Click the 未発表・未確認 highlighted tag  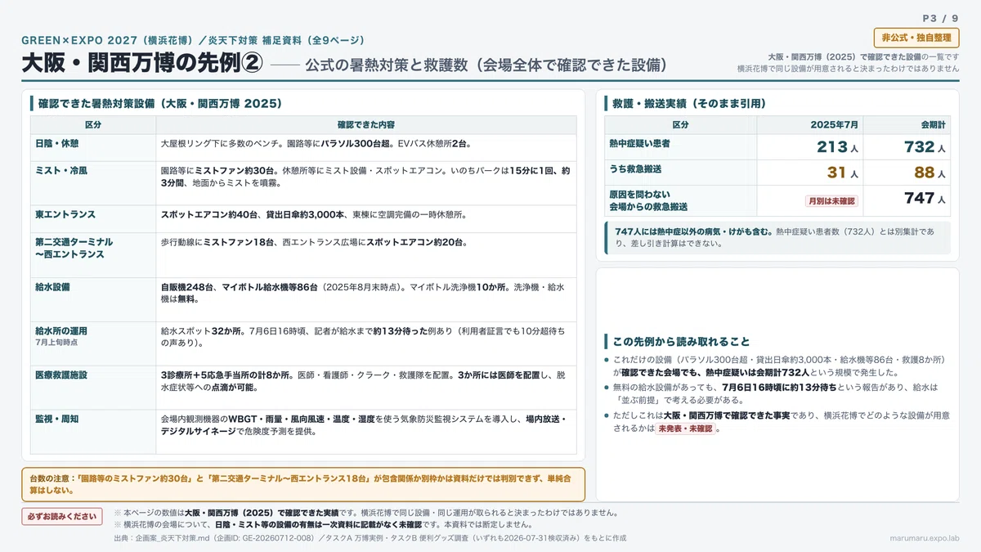tap(685, 429)
